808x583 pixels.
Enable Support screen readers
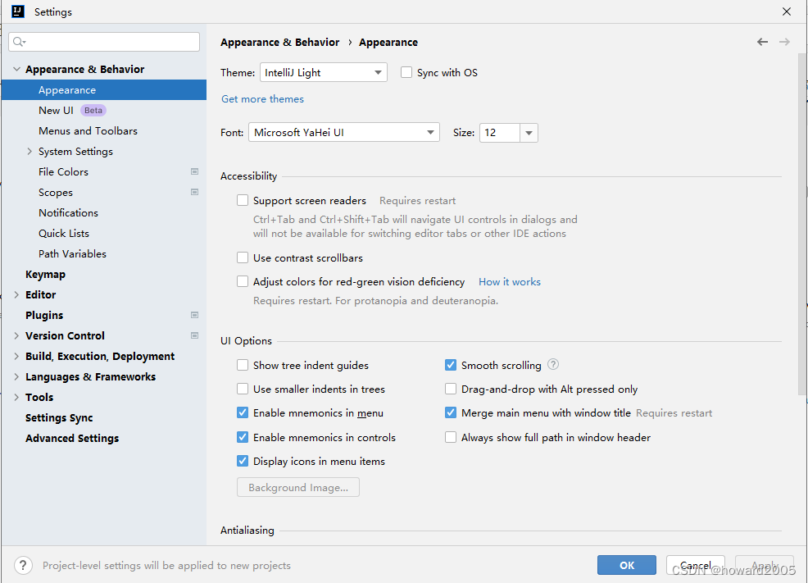(x=243, y=201)
